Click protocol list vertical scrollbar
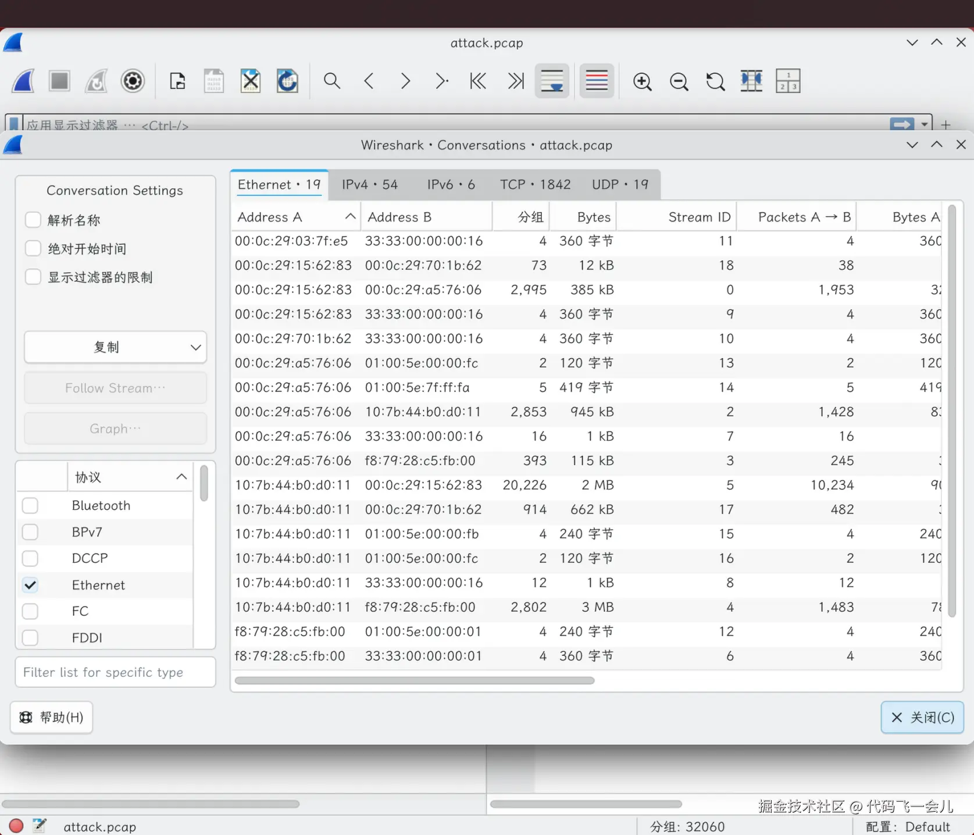The height and width of the screenshot is (835, 974). click(204, 483)
